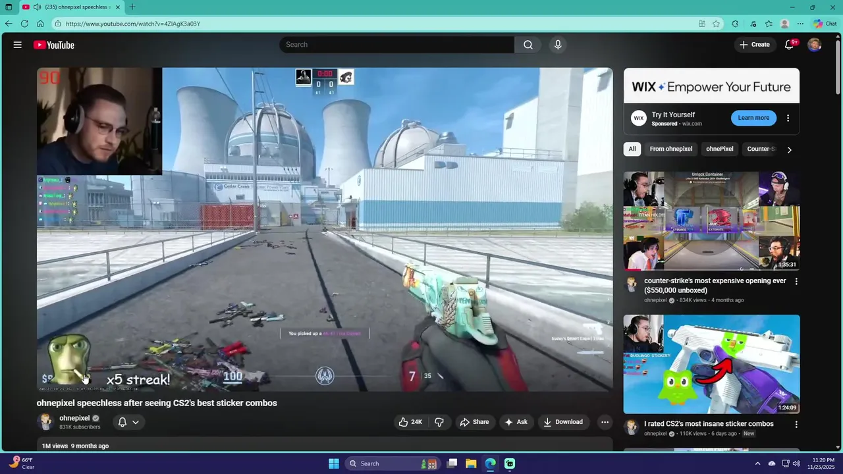Open the media control music icon
The height and width of the screenshot is (474, 843).
[x=753, y=24]
